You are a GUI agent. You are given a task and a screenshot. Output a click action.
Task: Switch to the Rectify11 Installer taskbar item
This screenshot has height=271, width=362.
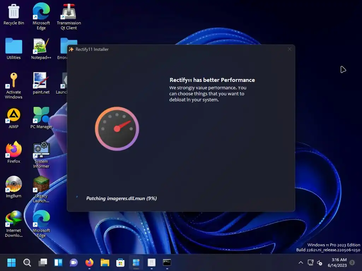tap(136, 263)
